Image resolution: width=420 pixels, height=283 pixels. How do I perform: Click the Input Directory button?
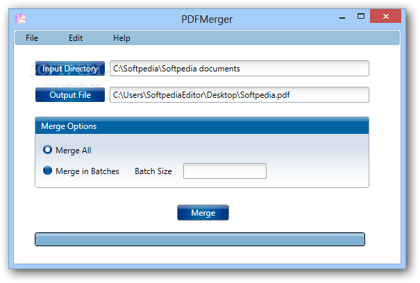pos(70,69)
